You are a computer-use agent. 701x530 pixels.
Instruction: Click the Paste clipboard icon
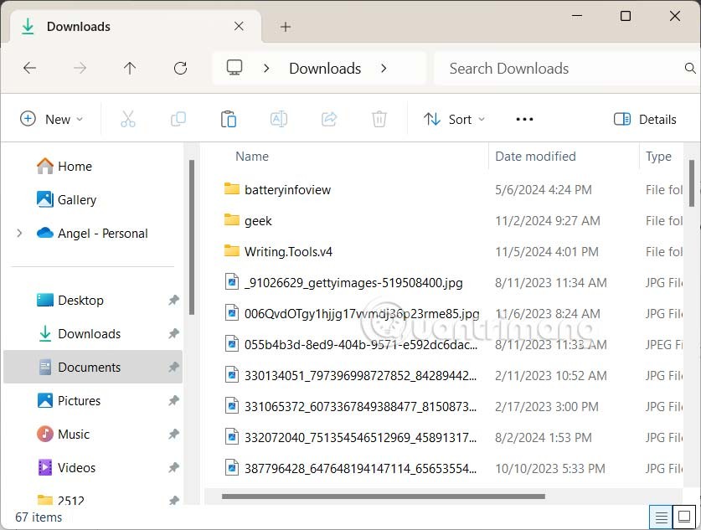point(228,119)
